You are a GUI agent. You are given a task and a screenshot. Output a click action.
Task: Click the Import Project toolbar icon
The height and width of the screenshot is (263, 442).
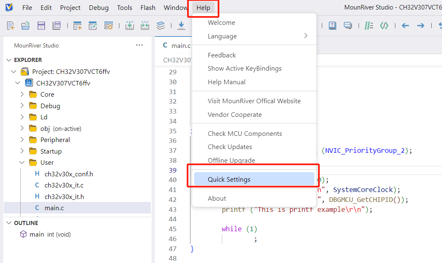[93, 26]
